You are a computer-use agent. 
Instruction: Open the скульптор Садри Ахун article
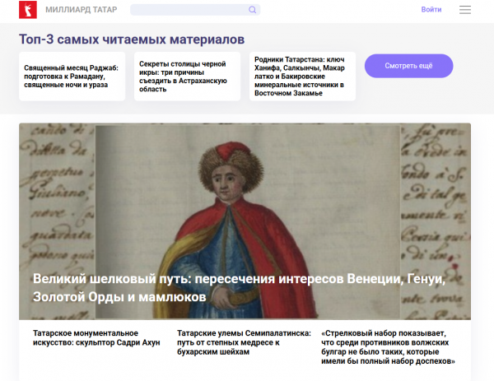click(96, 338)
